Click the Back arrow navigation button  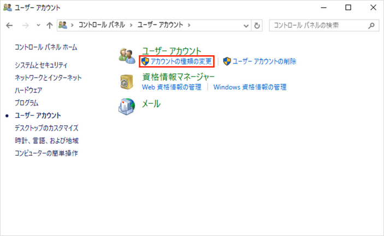pyautogui.click(x=9, y=25)
